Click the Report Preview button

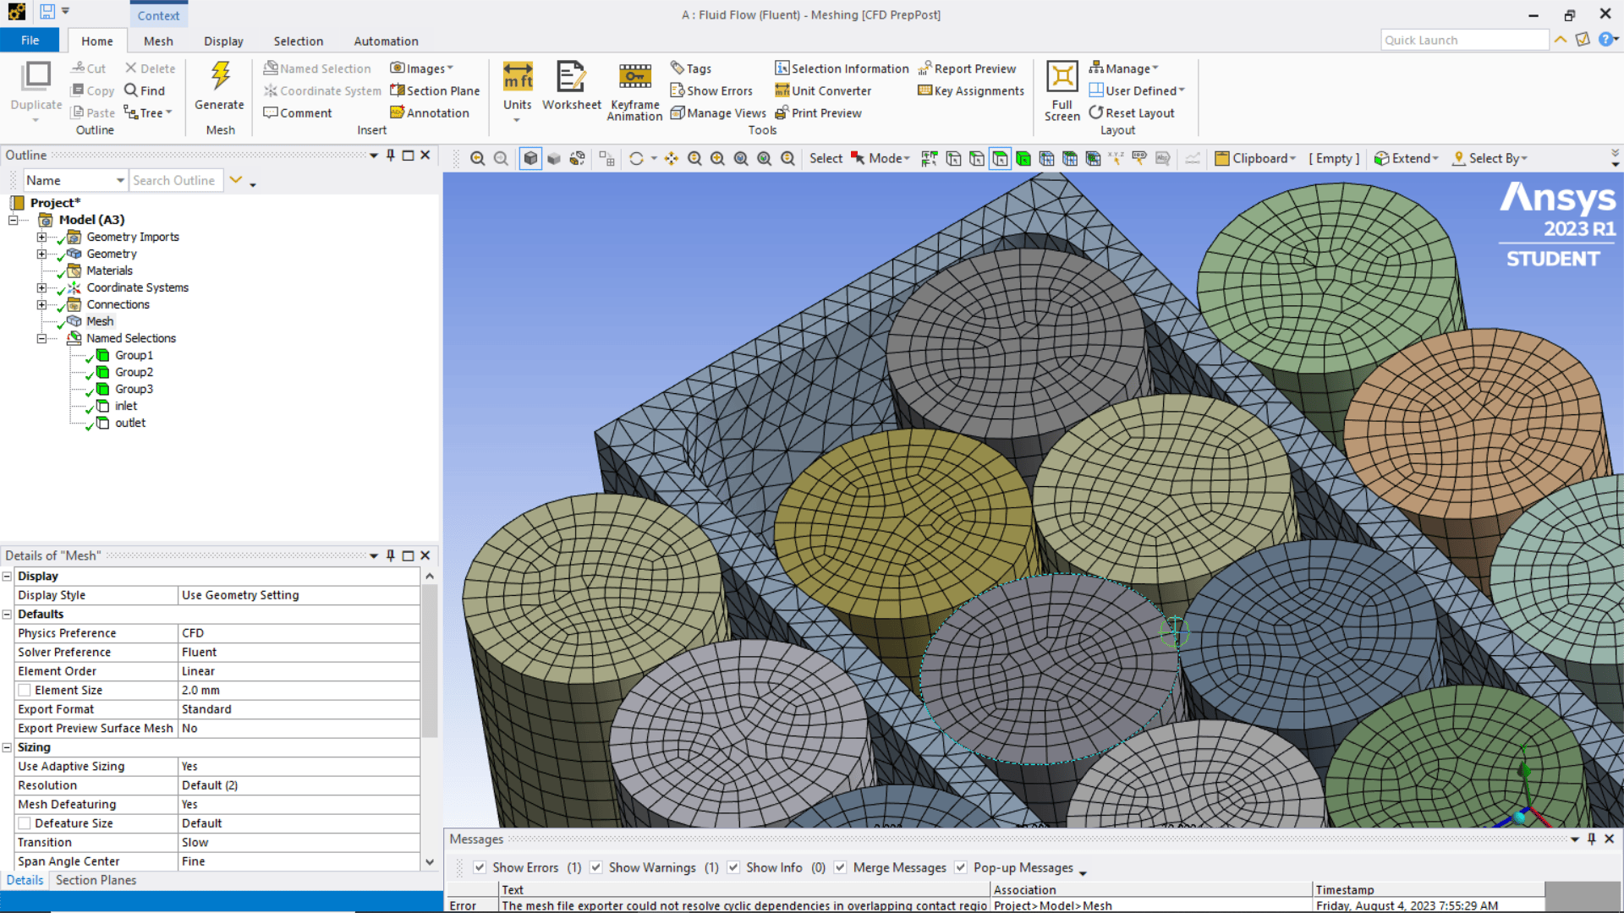click(968, 68)
